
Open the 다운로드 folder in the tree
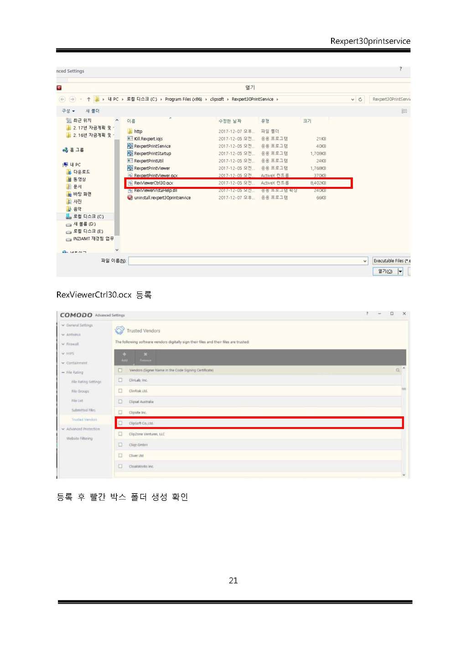coord(78,172)
